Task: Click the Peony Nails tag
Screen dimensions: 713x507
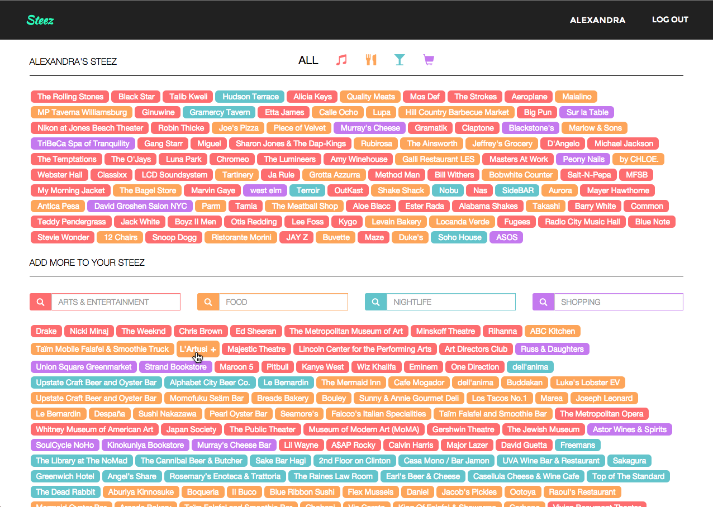Action: click(583, 159)
